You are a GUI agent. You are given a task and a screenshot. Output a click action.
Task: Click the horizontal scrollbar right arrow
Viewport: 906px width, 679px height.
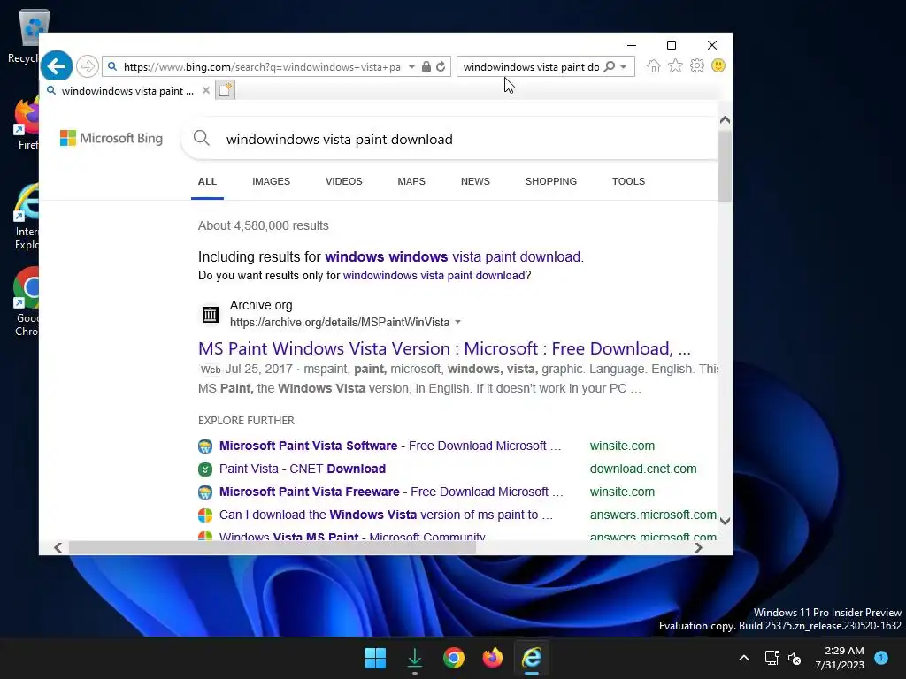coord(699,547)
